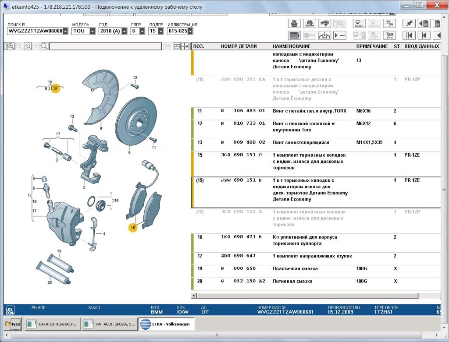This screenshot has width=449, height=342.
Task: Zoom in on the illustration with the plus magnifier
Action: tap(11, 46)
